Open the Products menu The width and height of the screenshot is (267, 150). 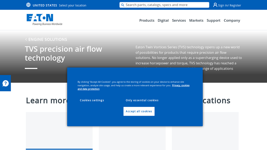147,20
